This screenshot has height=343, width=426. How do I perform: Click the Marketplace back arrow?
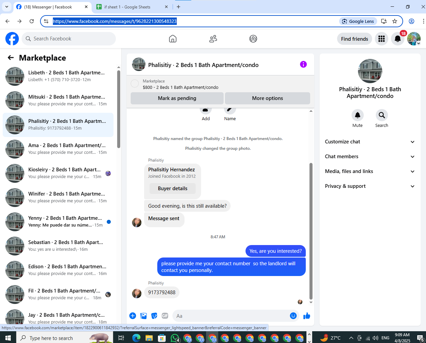(x=11, y=58)
